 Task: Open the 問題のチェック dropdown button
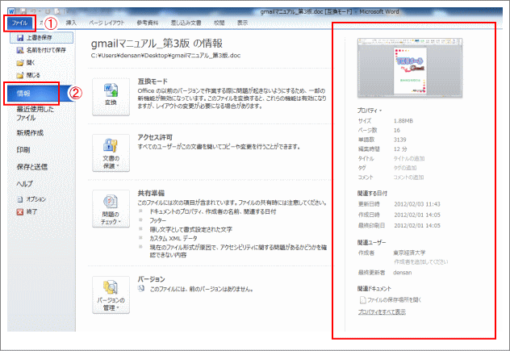(111, 209)
